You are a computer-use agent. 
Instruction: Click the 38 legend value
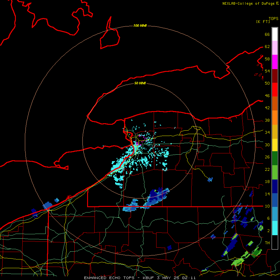point(267,120)
